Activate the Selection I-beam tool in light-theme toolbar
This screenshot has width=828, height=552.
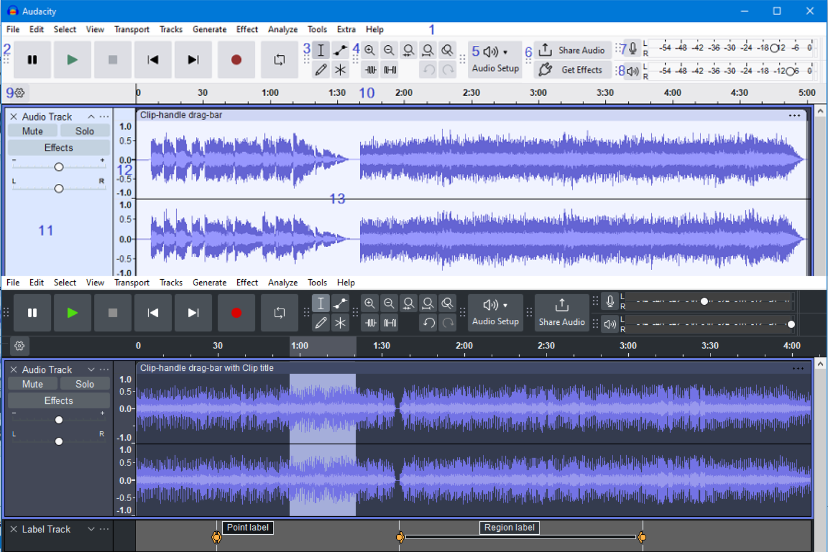[321, 50]
